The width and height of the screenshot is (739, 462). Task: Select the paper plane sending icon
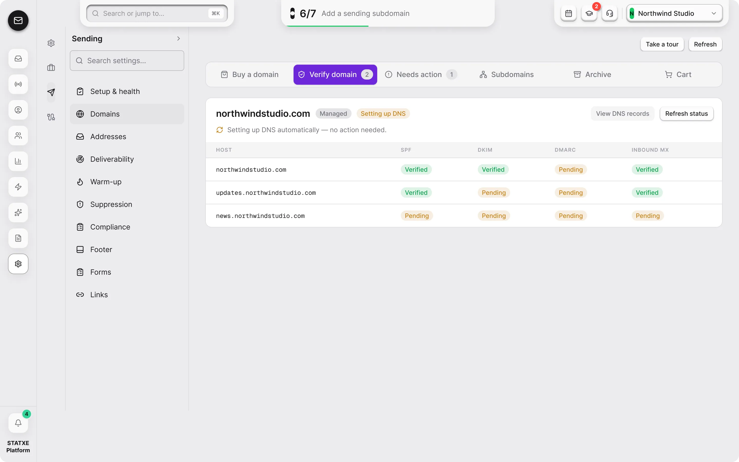pos(51,92)
